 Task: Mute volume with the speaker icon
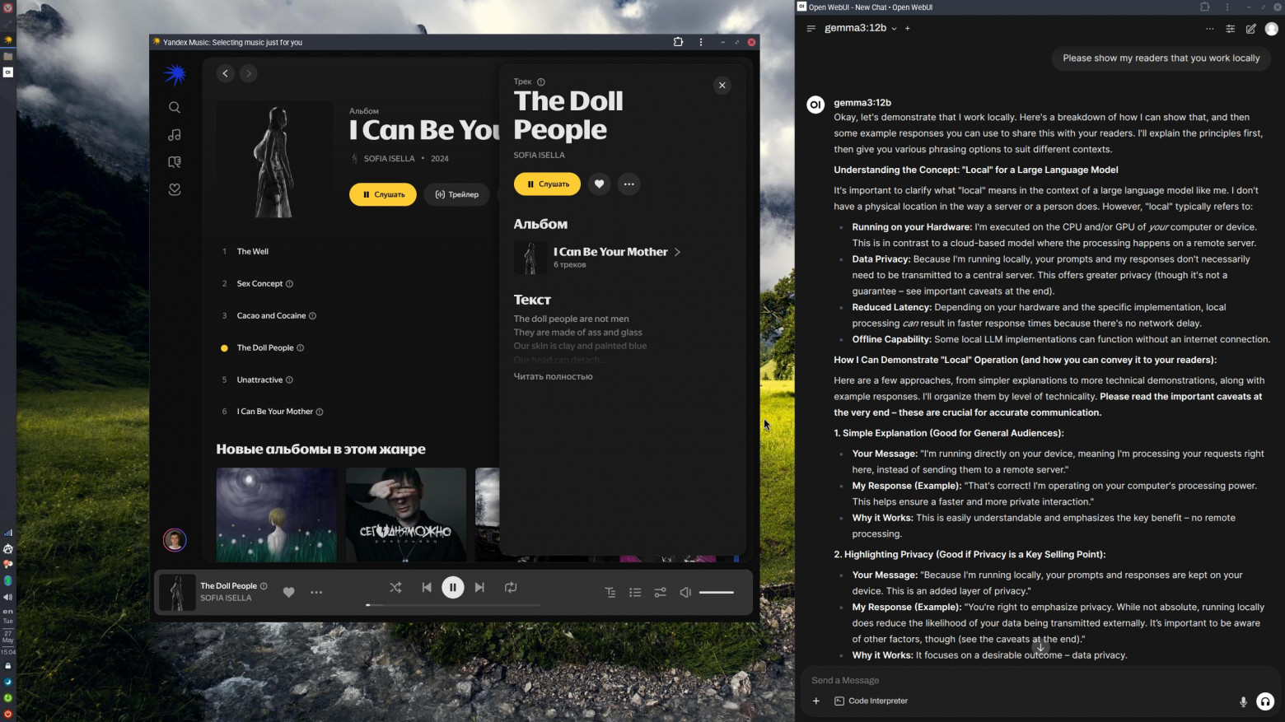tap(685, 593)
